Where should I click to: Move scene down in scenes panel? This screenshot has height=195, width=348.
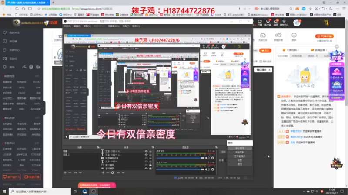[80, 172]
